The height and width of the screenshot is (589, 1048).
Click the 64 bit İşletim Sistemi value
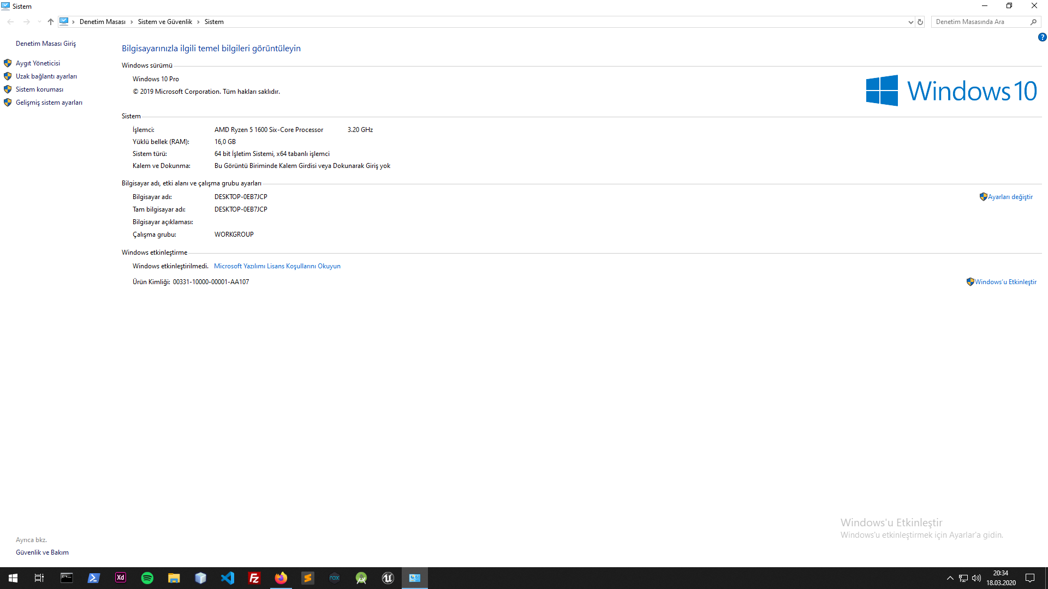272,154
